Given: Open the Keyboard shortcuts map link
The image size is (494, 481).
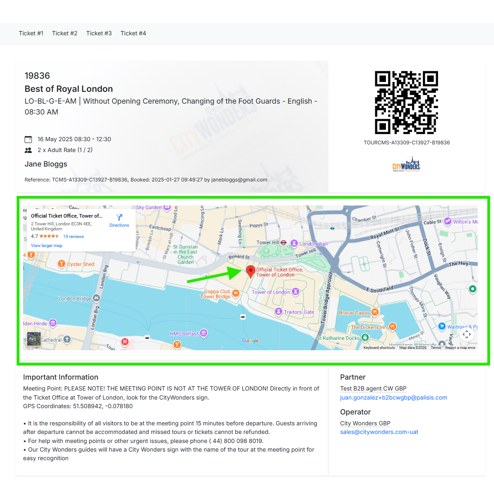Looking at the screenshot, I should (379, 348).
